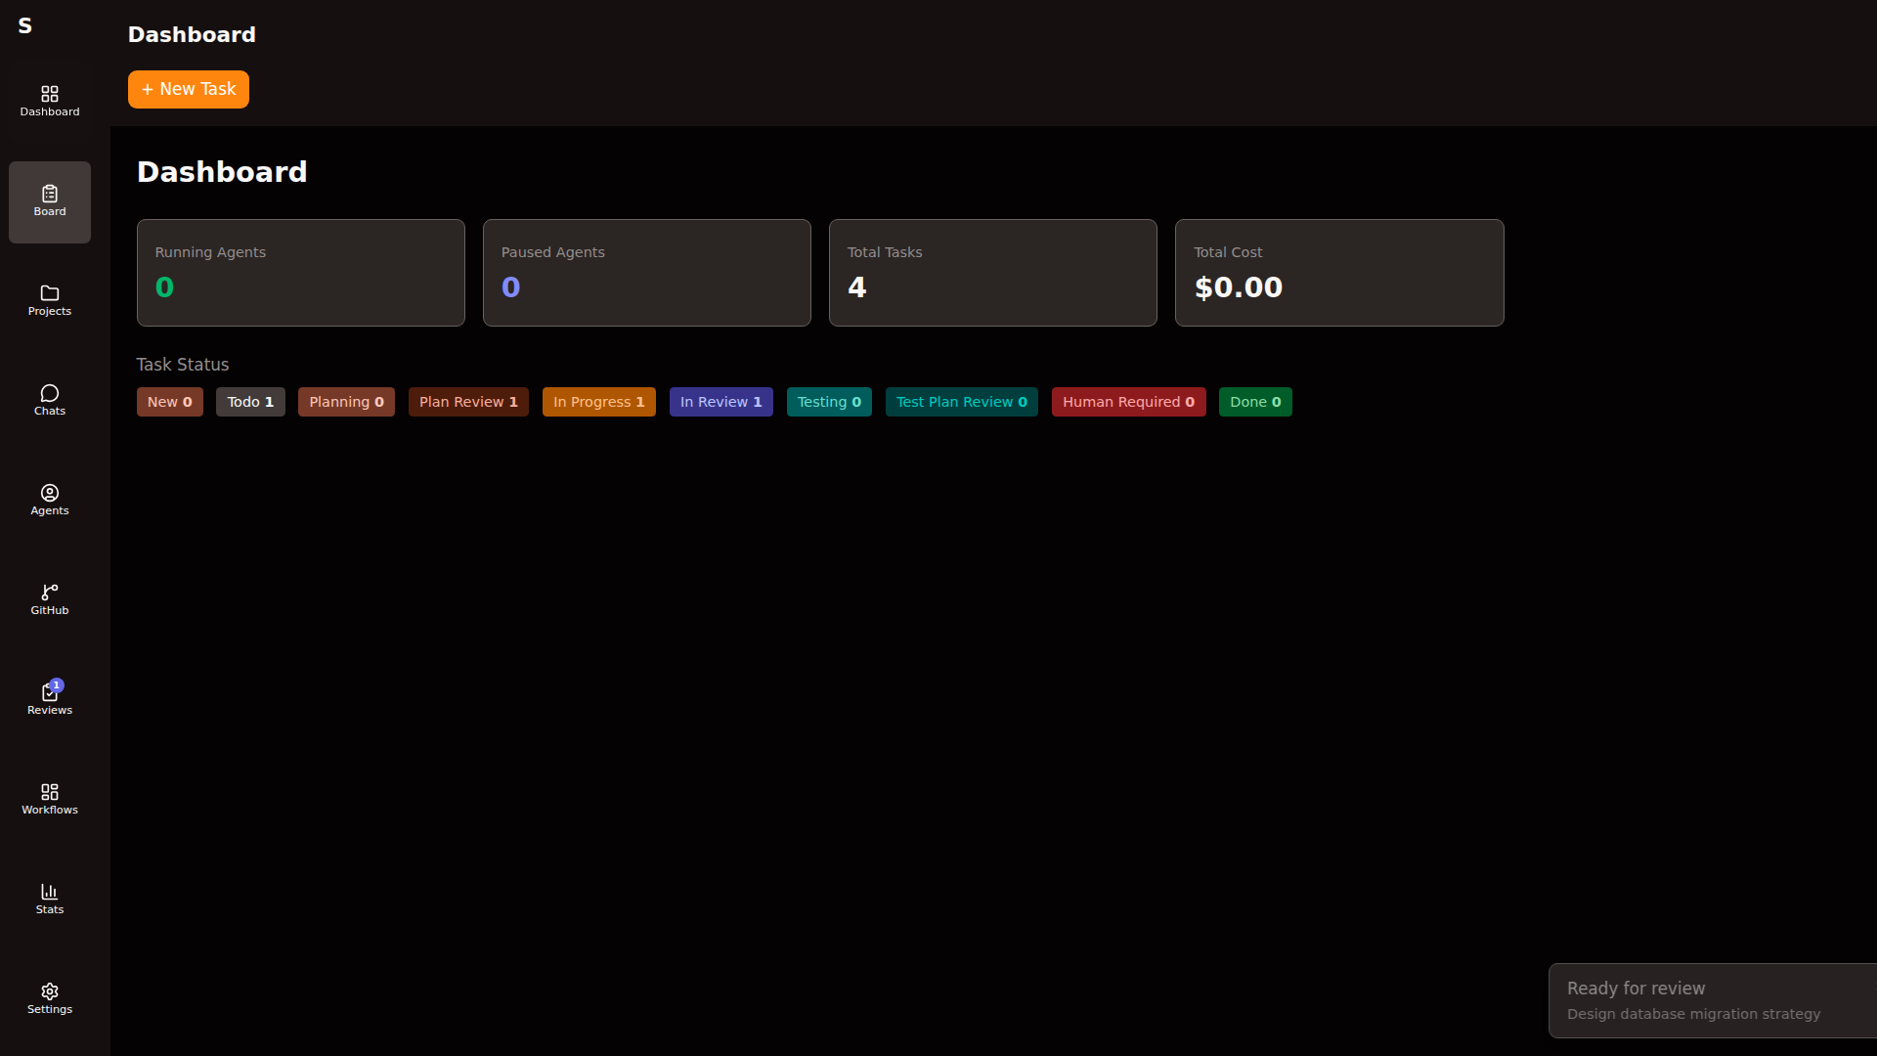Select the Todo status badge
The width and height of the screenshot is (1877, 1056).
(250, 402)
